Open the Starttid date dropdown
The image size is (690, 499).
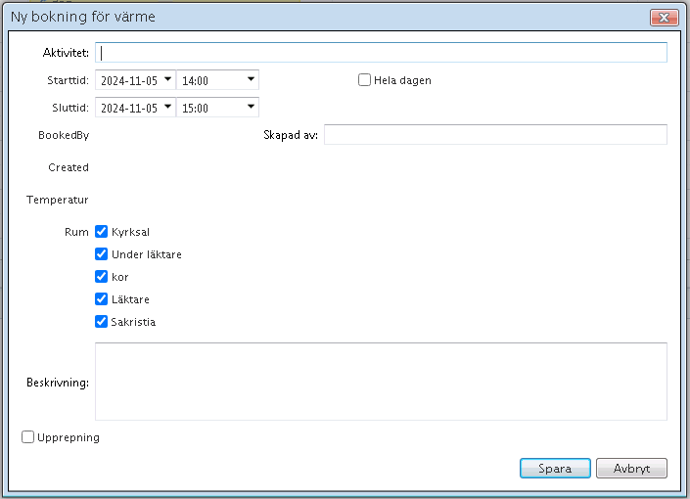tap(167, 80)
